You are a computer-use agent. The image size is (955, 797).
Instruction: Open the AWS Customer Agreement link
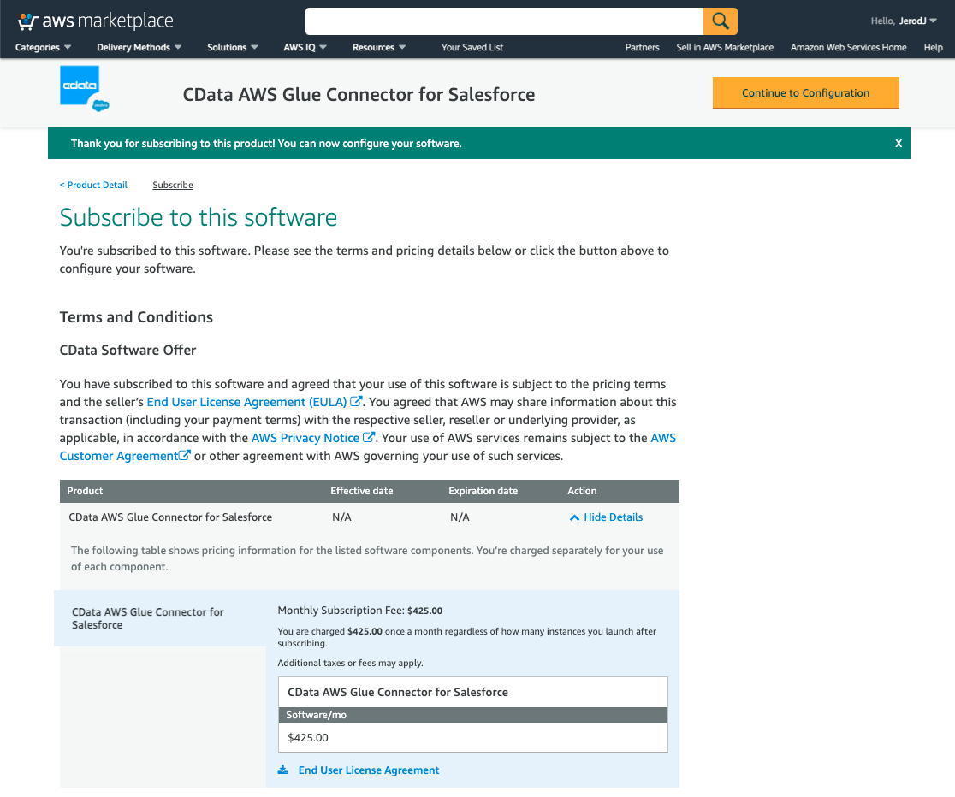coord(119,456)
